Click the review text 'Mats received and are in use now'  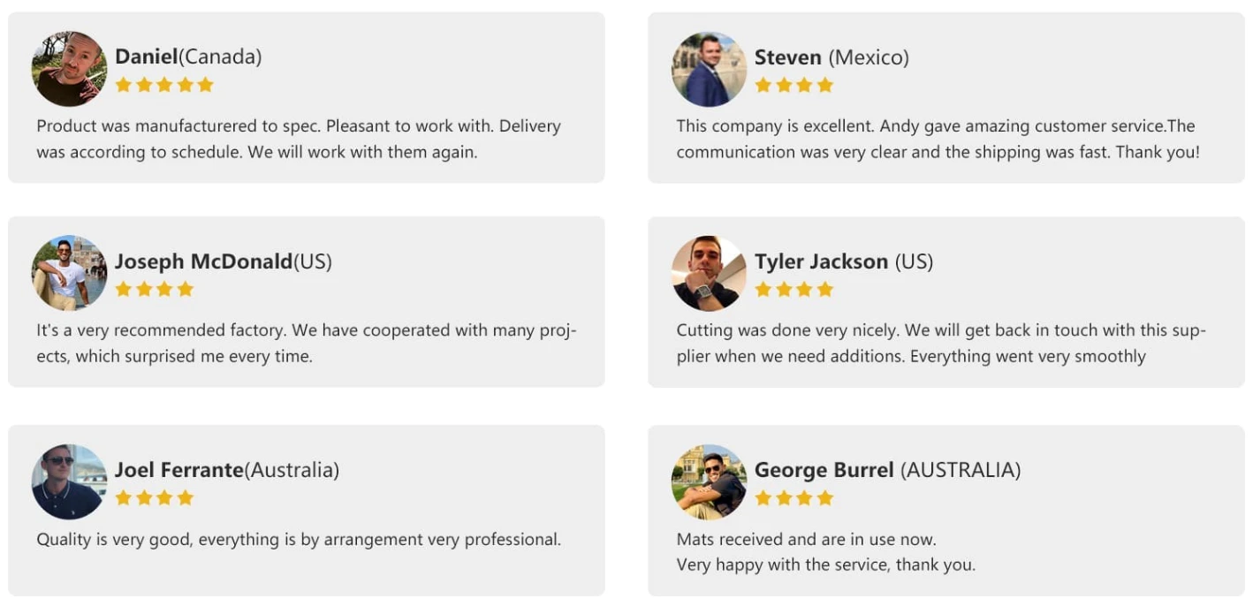806,539
